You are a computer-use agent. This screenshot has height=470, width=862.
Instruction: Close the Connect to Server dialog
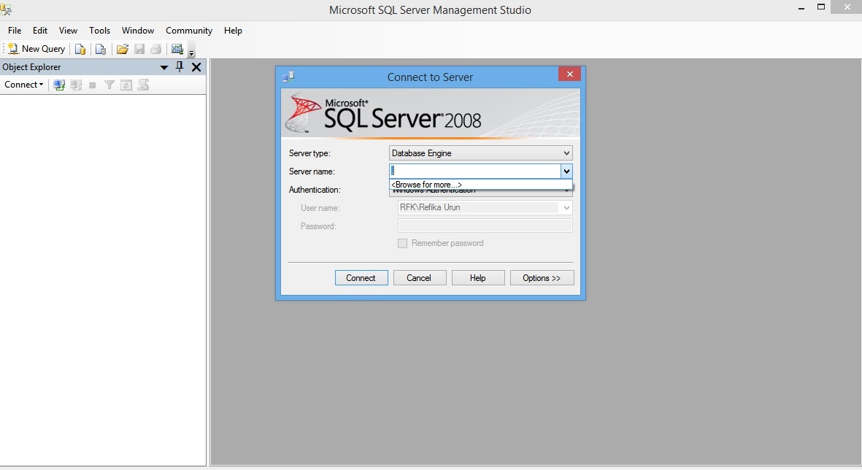tap(569, 74)
